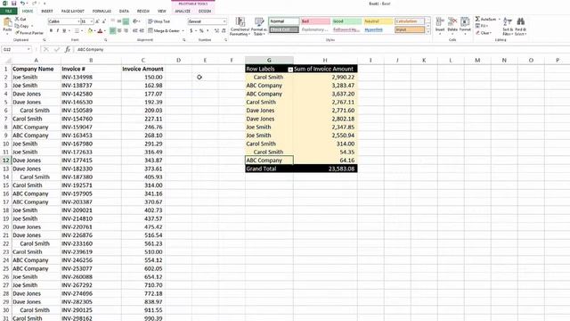The image size is (570, 321).
Task: Switch to the FORMULAS tab
Action: point(102,12)
